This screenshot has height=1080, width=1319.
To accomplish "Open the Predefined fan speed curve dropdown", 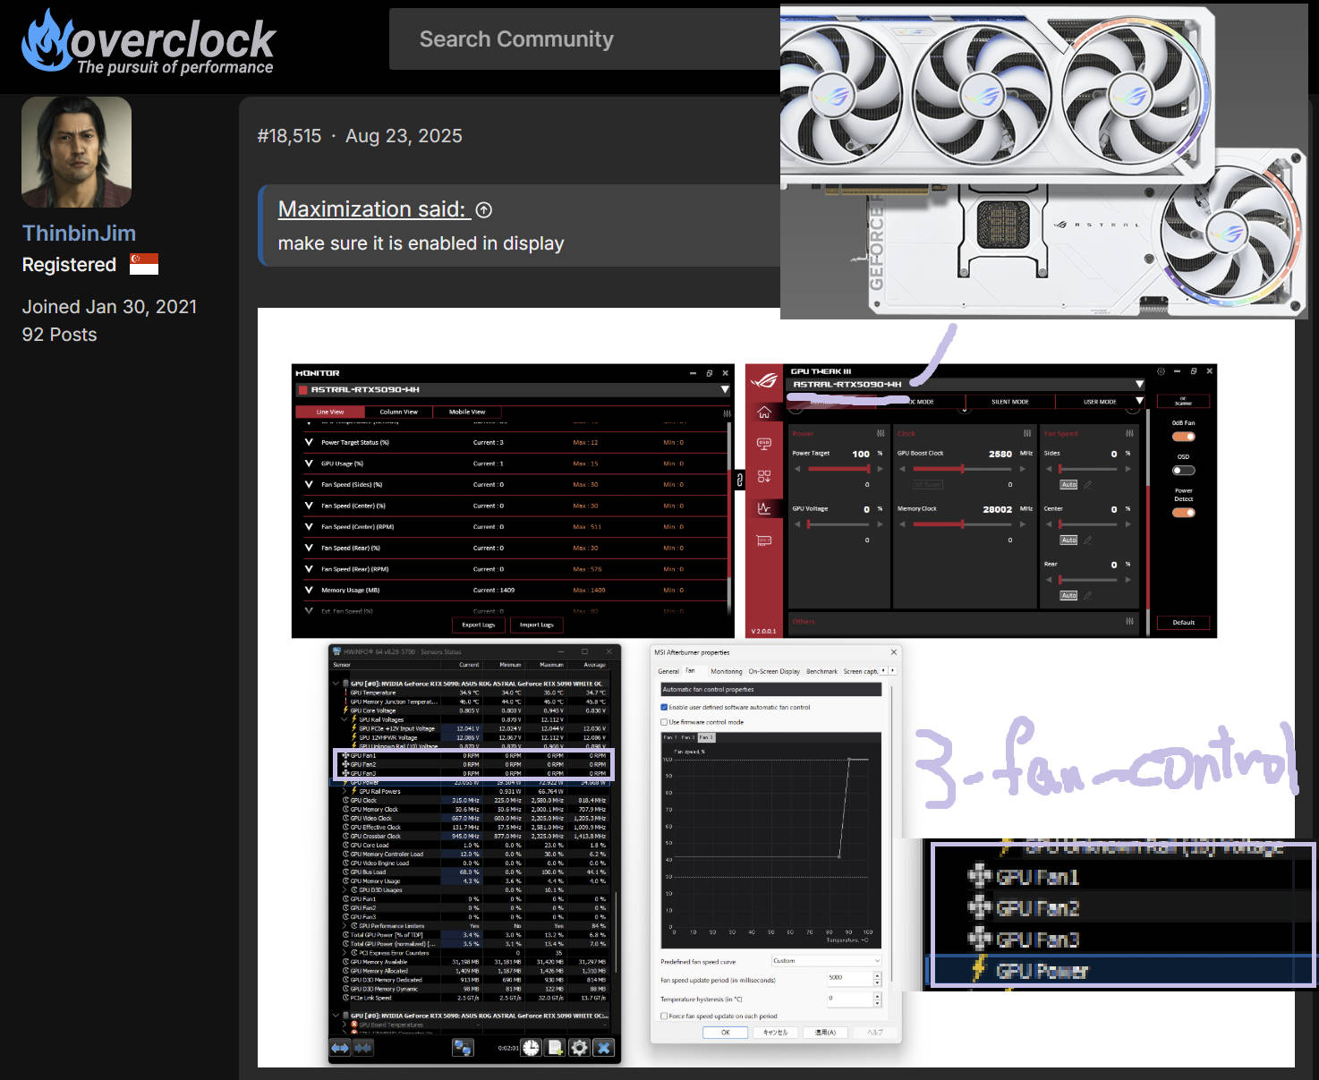I will point(826,961).
